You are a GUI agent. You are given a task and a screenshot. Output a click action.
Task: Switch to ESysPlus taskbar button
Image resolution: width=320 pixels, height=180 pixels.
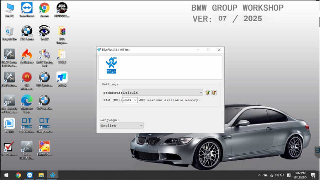(x=53, y=175)
